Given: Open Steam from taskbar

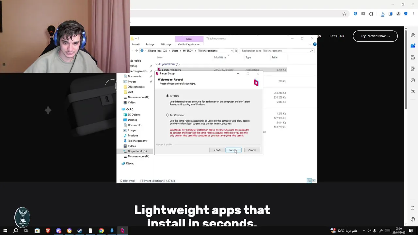Looking at the screenshot, I should pyautogui.click(x=80, y=231).
